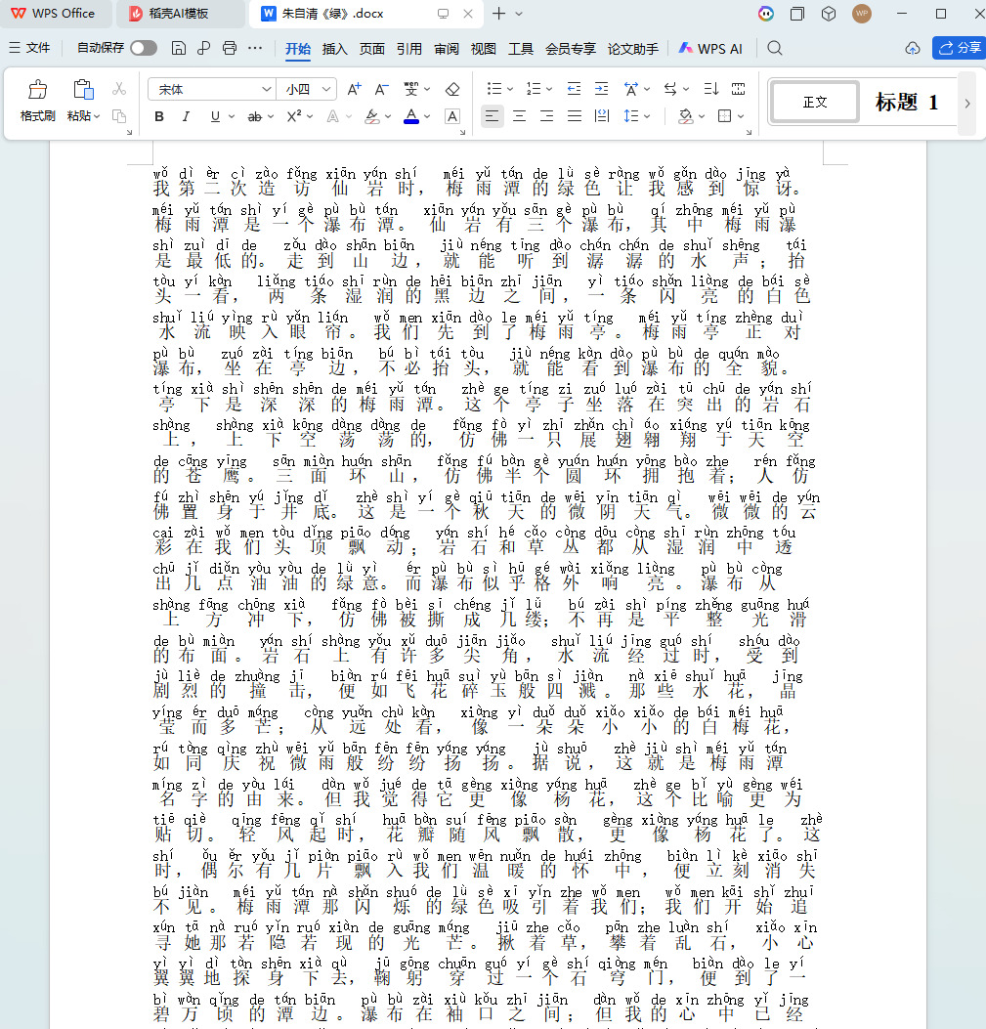Click the Format Painter (格式刷) icon
This screenshot has width=986, height=1029.
click(37, 90)
